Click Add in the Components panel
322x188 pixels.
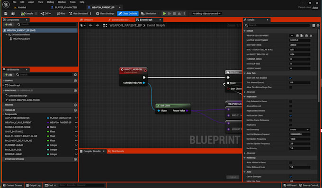click(x=9, y=25)
